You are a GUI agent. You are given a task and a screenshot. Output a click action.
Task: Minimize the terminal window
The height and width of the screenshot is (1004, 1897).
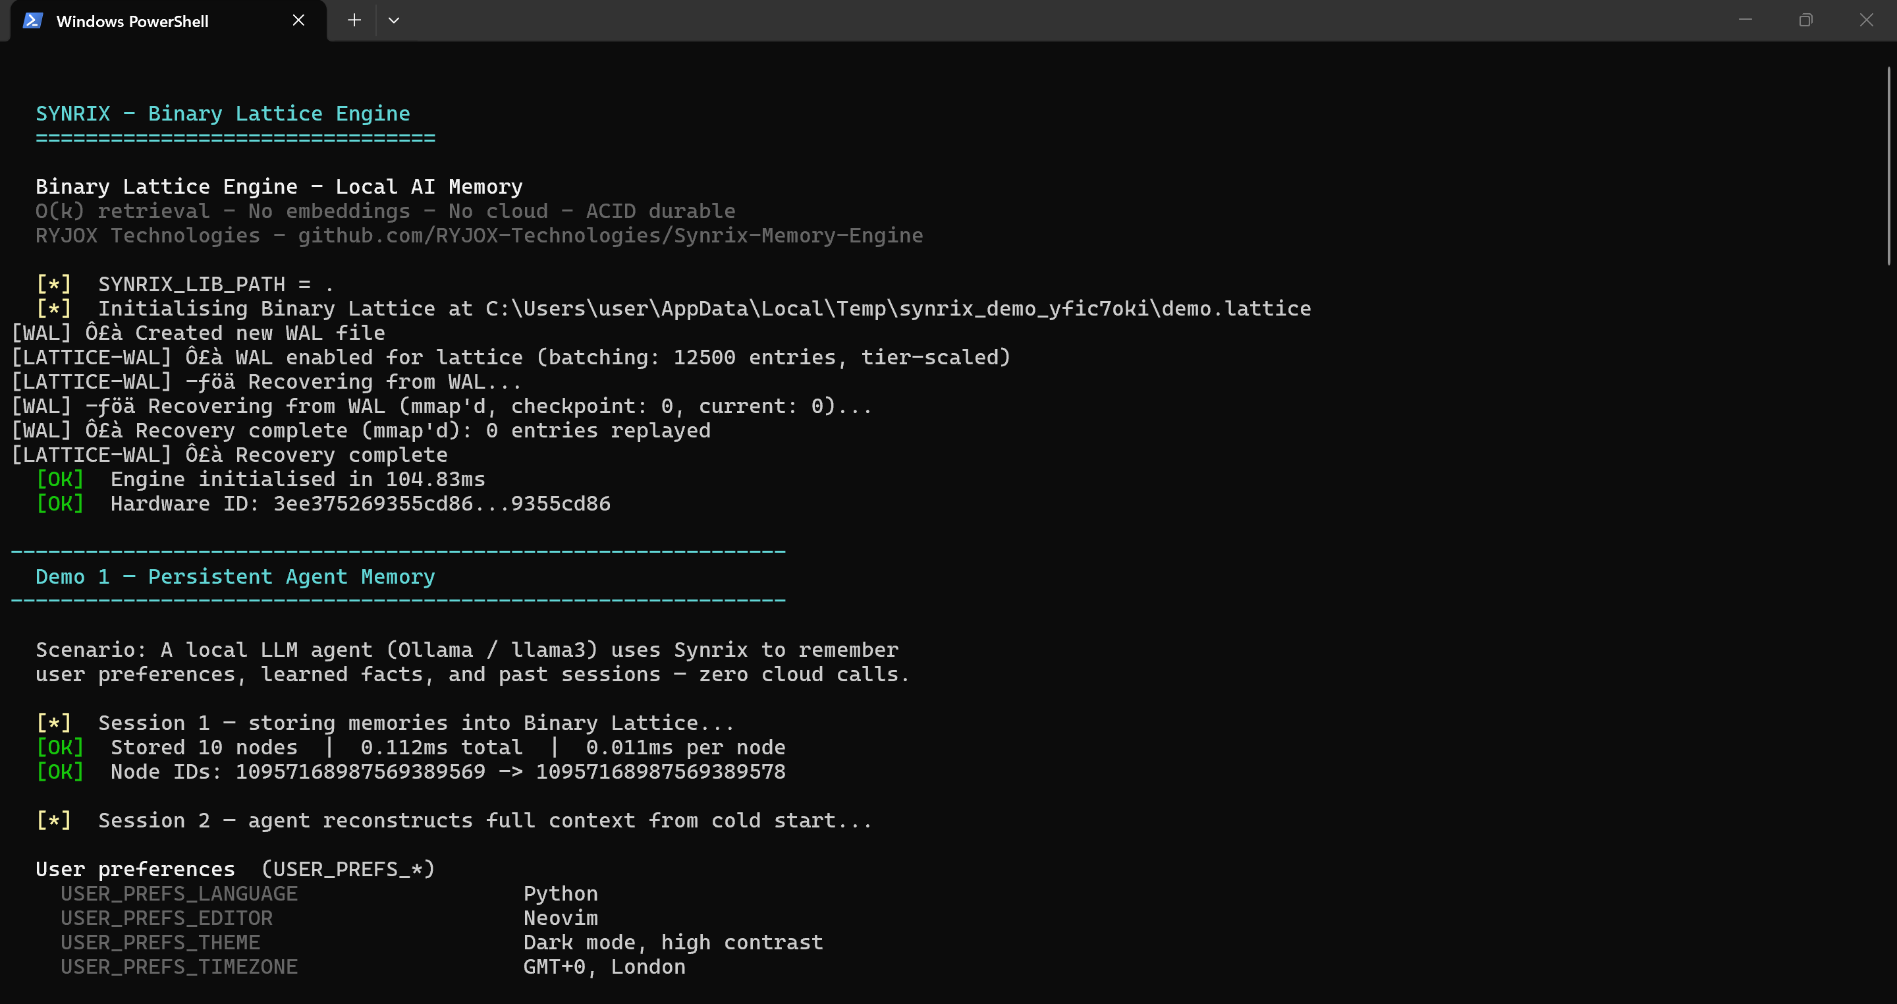[x=1745, y=20]
